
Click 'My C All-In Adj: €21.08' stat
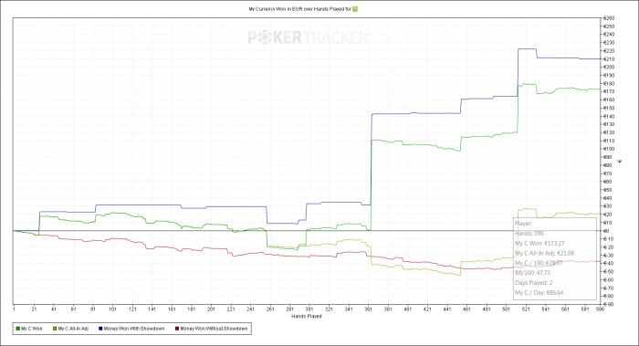544,253
